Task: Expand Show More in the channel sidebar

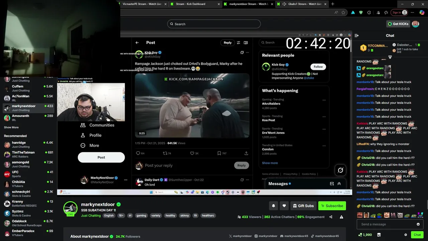Action: point(11,128)
